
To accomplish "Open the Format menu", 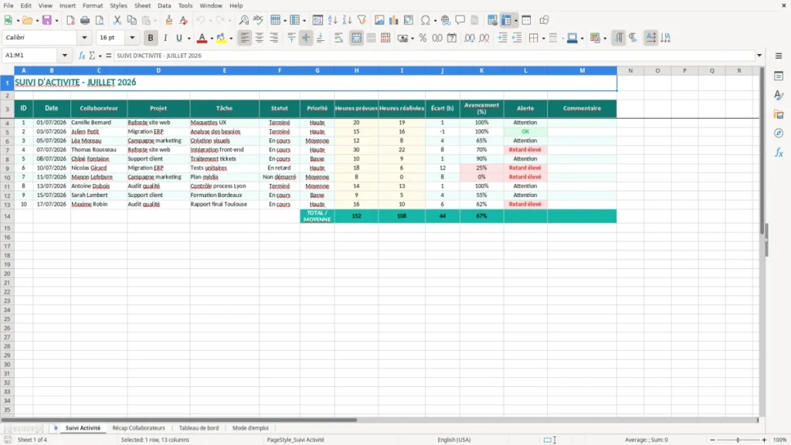I will point(93,5).
